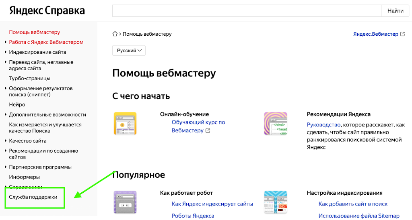The image size is (412, 220).
Task: Open Информеры in the sidebar
Action: pyautogui.click(x=25, y=177)
